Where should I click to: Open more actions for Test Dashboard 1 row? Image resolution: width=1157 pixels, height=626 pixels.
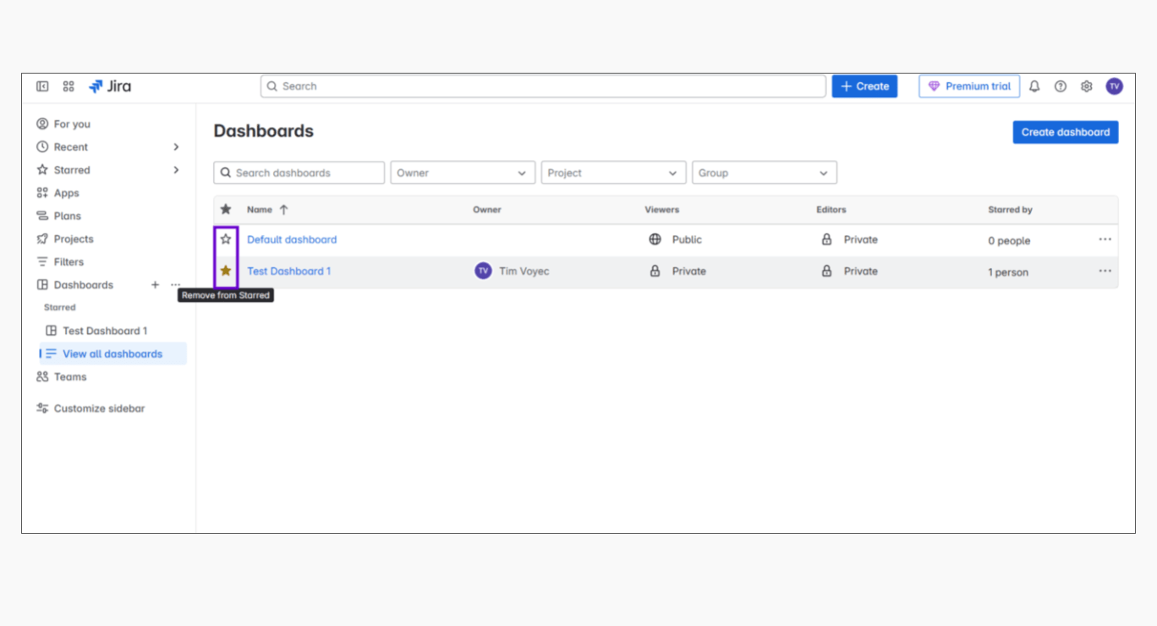(x=1105, y=272)
